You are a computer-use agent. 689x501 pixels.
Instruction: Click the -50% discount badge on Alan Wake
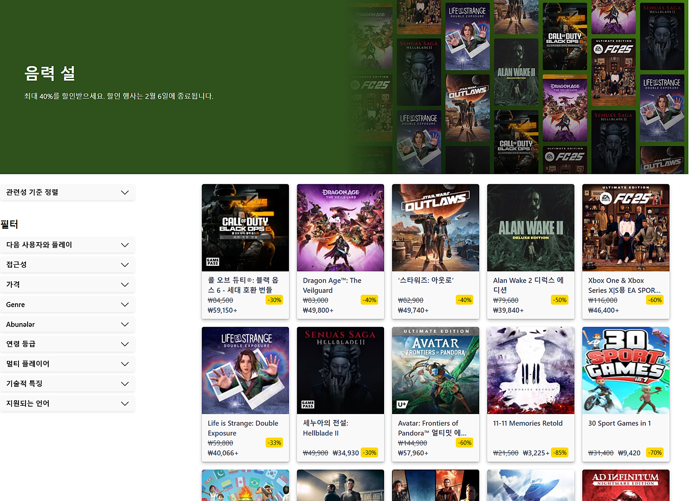click(560, 300)
